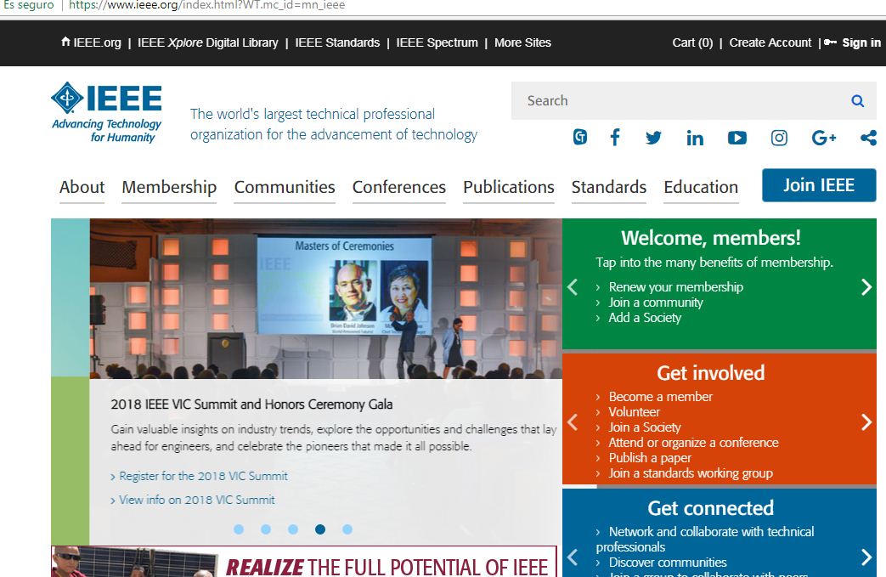Image resolution: width=886 pixels, height=577 pixels.
Task: Open IEEE's YouTube icon
Action: [736, 138]
